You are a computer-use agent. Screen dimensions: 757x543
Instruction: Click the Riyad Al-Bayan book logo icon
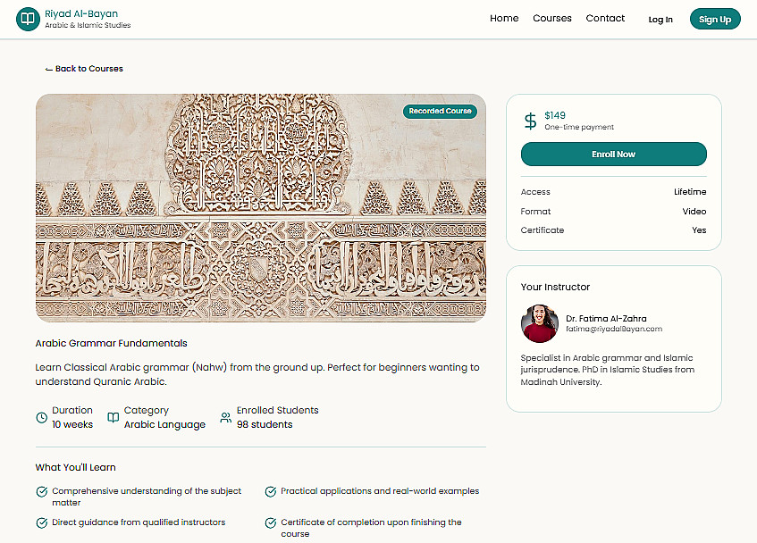tap(28, 19)
